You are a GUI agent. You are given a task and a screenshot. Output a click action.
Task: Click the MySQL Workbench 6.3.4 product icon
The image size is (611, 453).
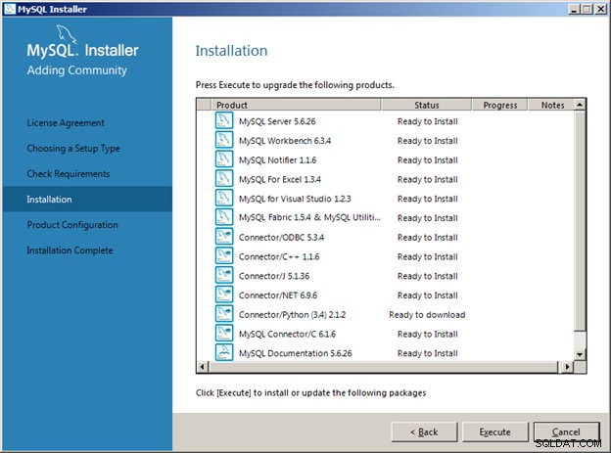tap(224, 140)
